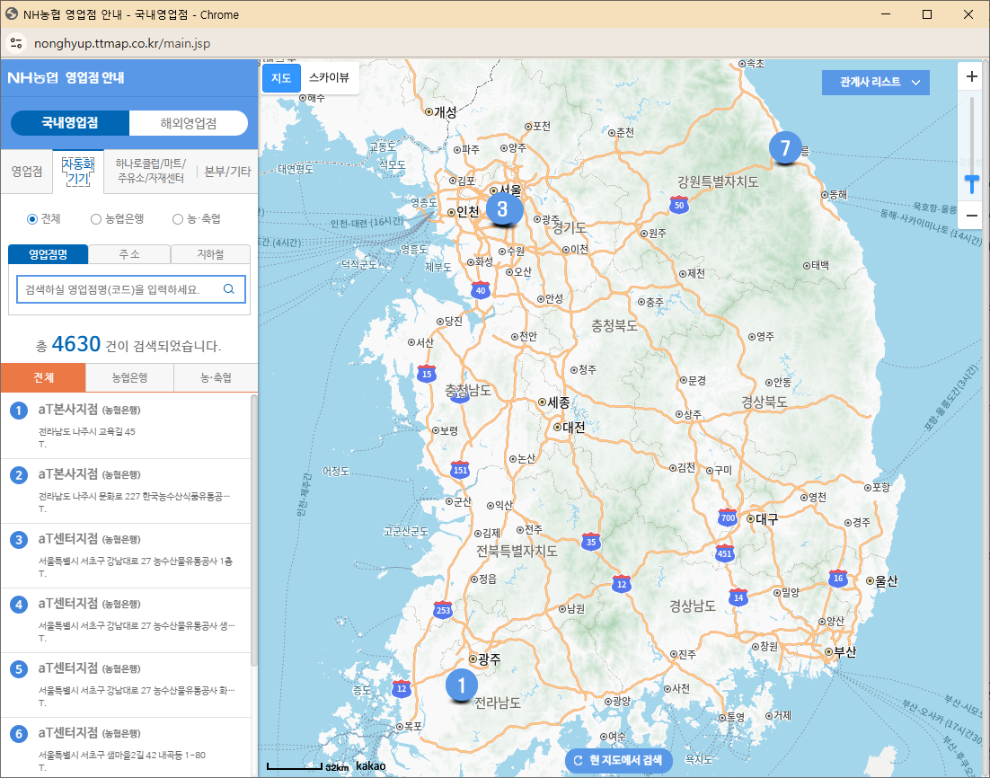The image size is (990, 778).
Task: Click the NH농협 영업점 안내 logo
Action: [66, 77]
